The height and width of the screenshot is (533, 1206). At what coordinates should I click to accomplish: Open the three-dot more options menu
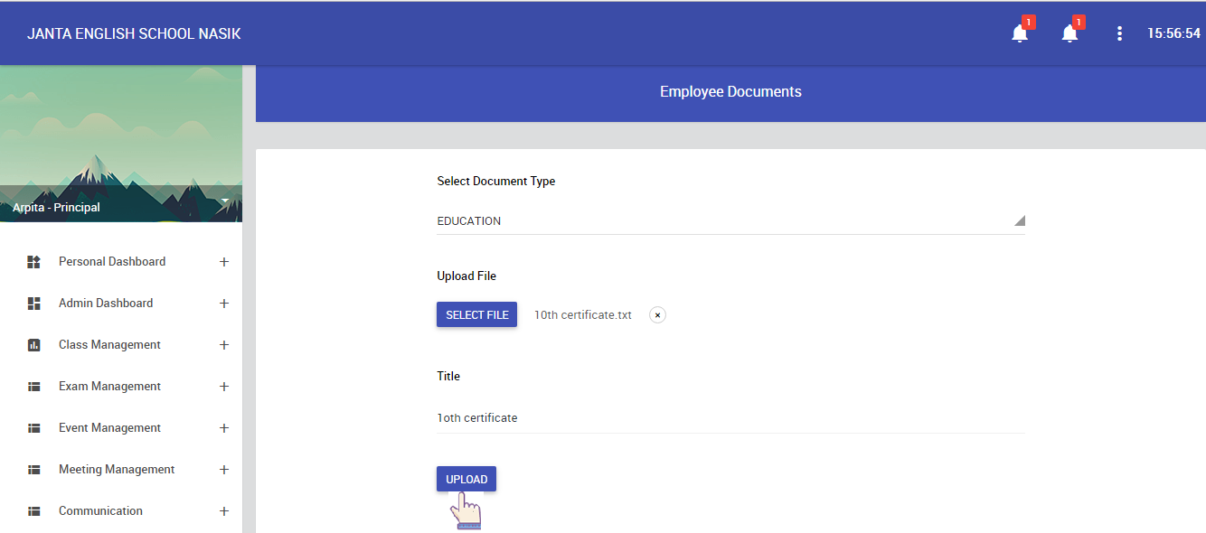[x=1119, y=33]
